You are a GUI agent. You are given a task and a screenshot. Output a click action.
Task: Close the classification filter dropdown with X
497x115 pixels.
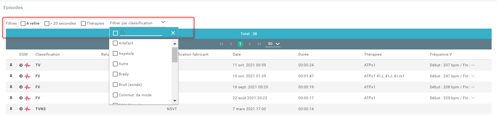(173, 33)
